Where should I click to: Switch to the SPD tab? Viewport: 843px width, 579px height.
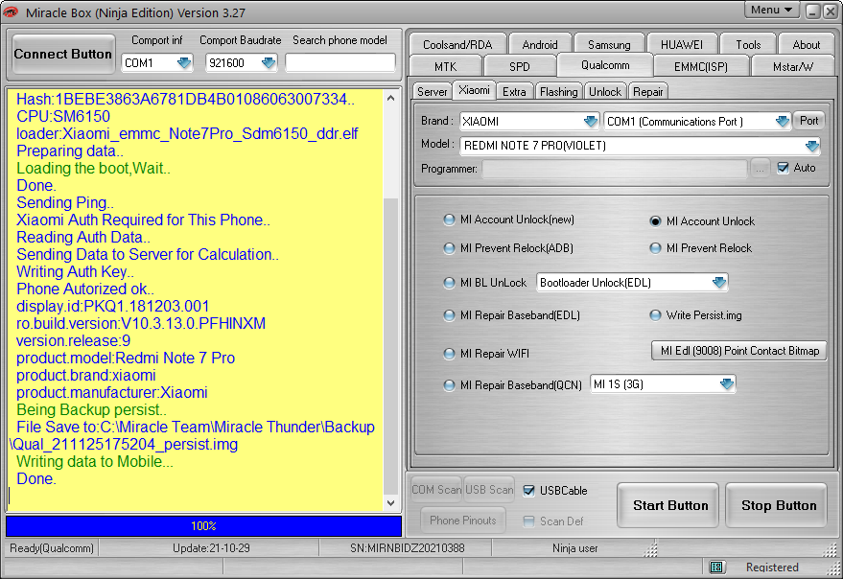tap(520, 67)
